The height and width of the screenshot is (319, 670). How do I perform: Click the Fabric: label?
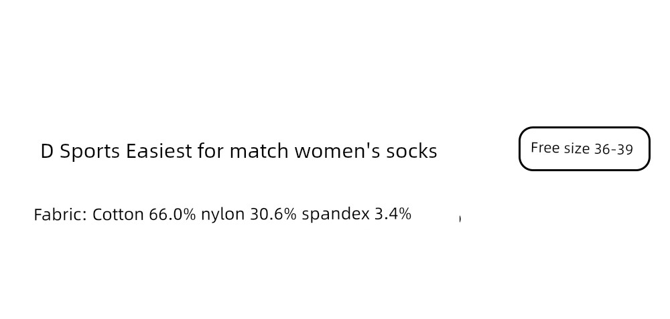(60, 214)
